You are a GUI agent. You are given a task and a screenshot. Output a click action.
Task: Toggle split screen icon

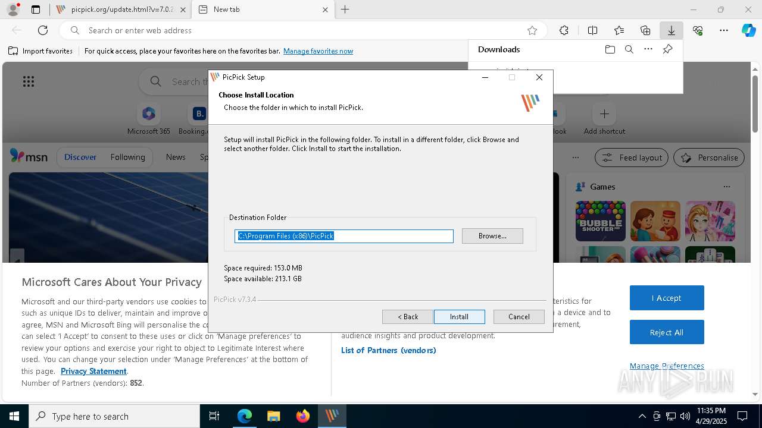[592, 30]
